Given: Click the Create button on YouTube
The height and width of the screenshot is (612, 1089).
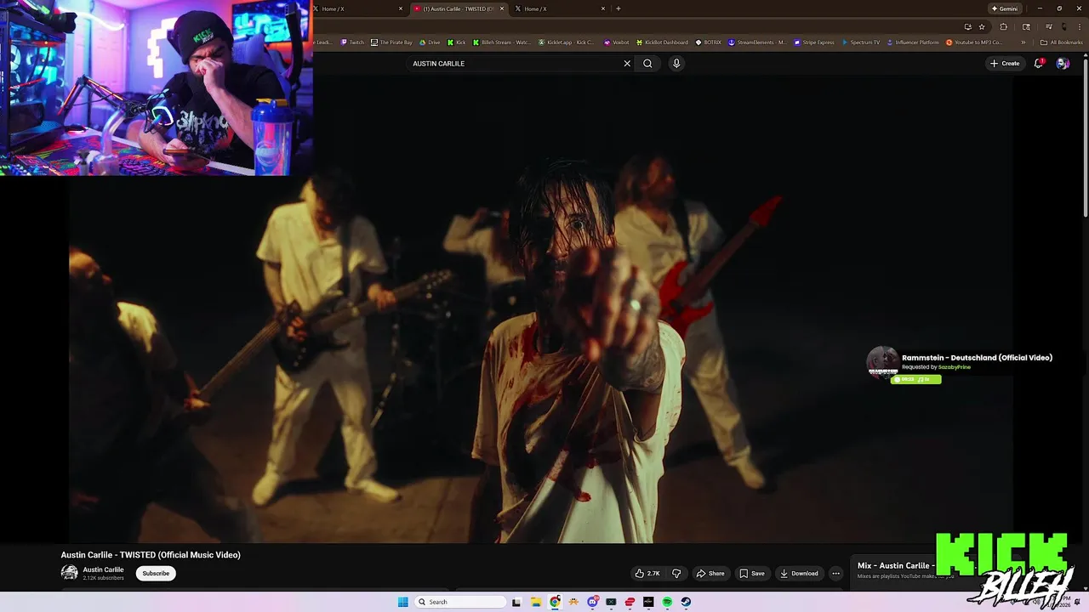Looking at the screenshot, I should 1005,63.
